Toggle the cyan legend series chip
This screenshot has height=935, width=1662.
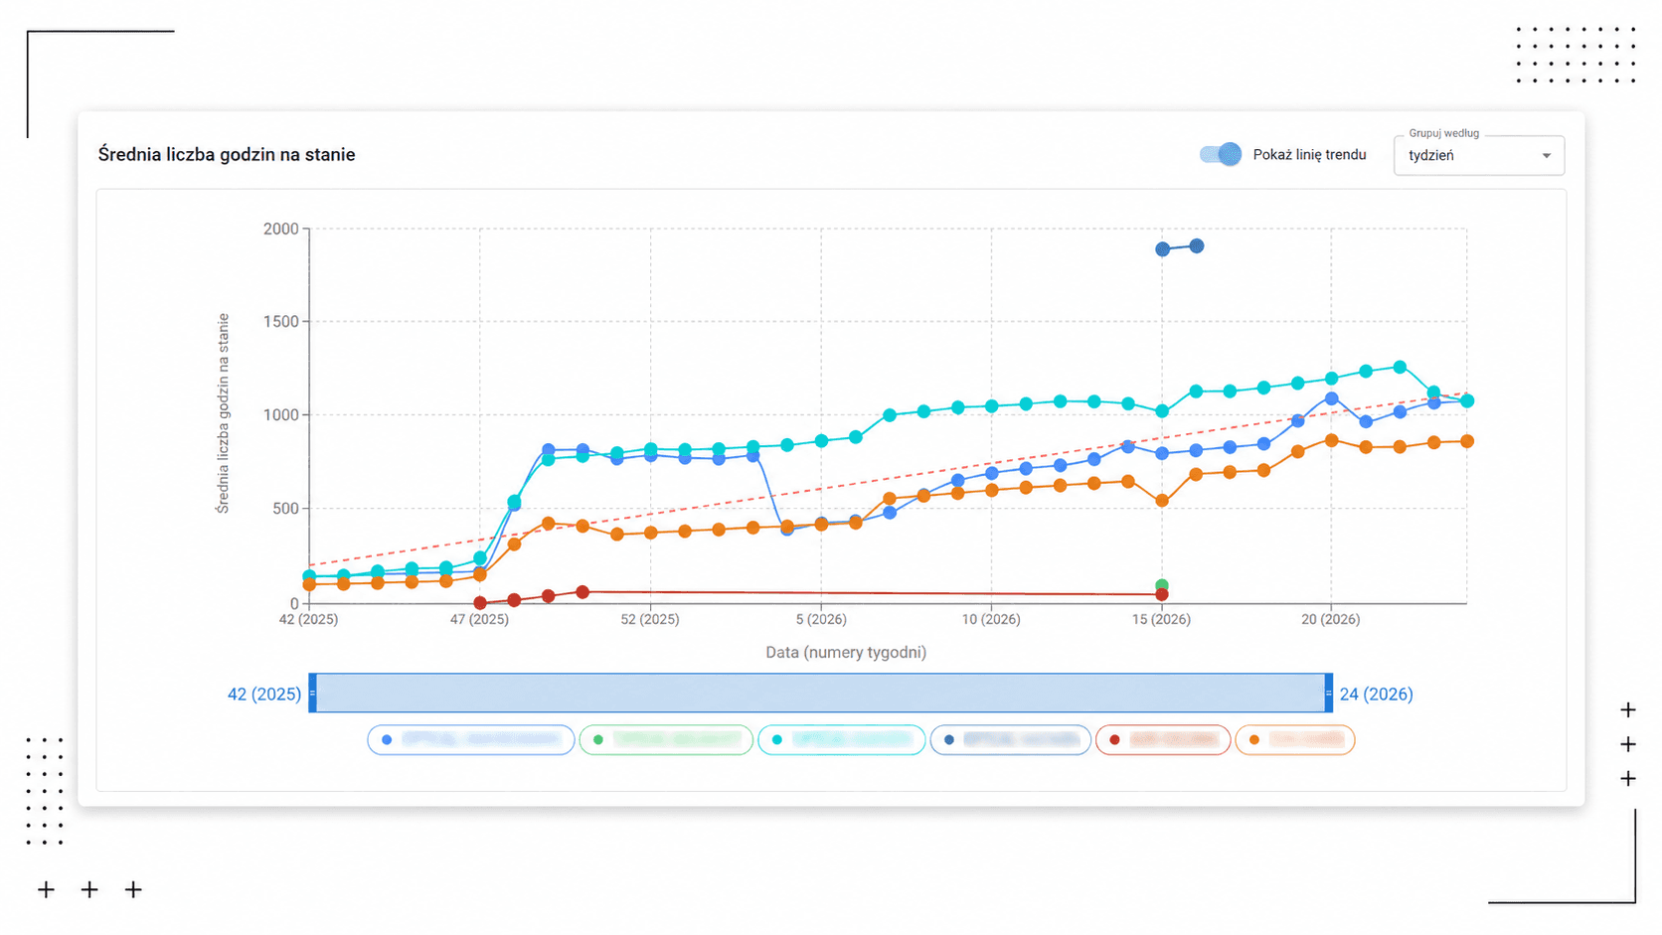[842, 739]
